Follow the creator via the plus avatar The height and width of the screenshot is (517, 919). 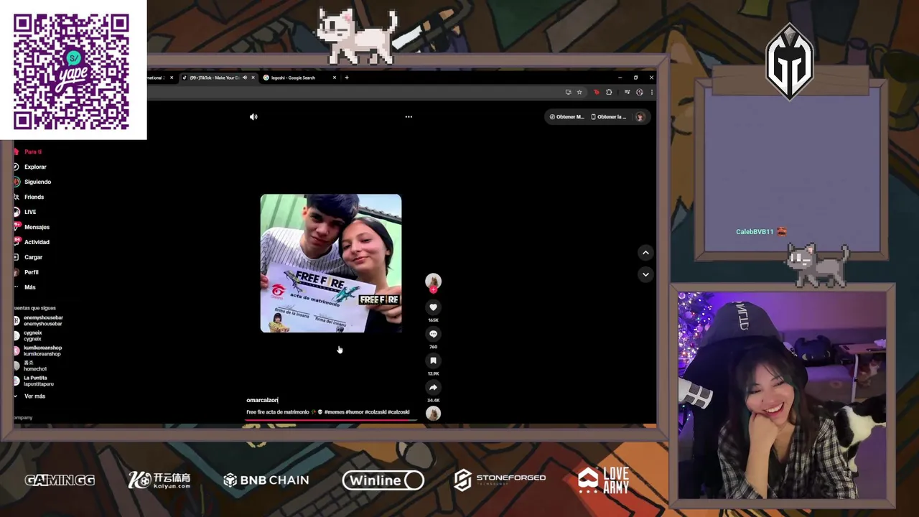433,289
